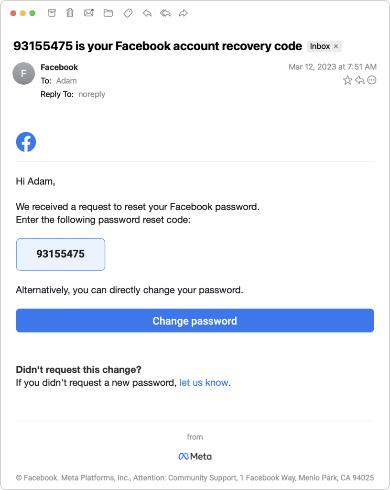
Task: Click the Reply arrow in the top toolbar
Action: point(147,13)
